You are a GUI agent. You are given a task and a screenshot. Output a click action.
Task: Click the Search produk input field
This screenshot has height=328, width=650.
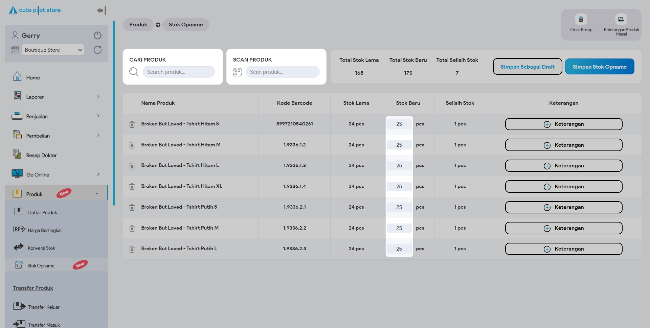click(x=179, y=72)
